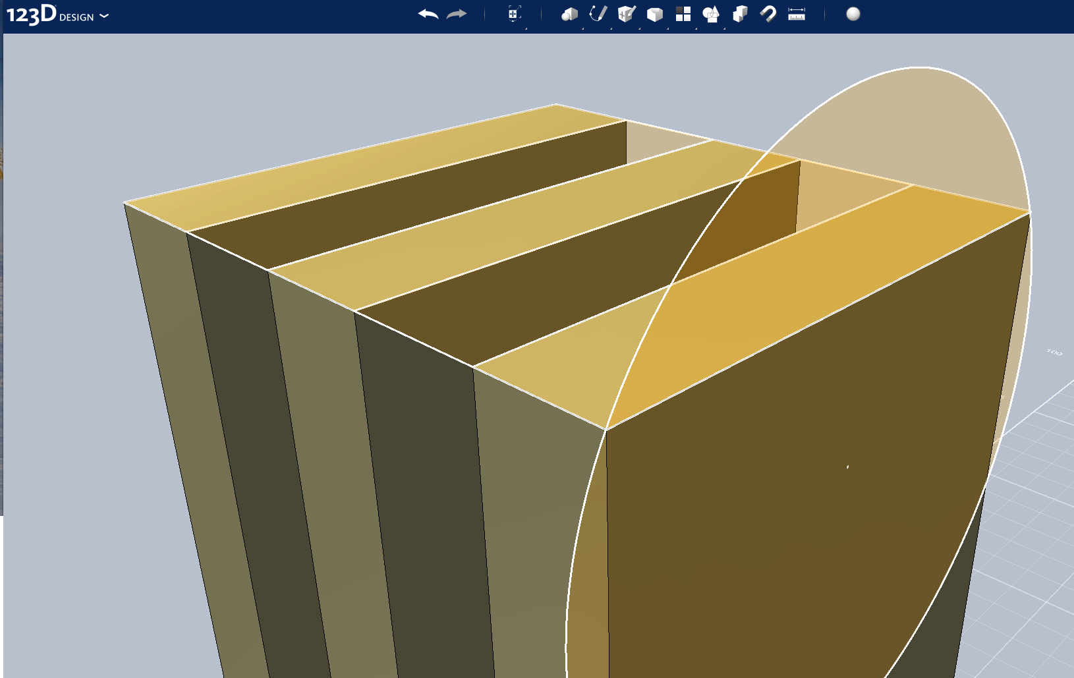Open the Construct tools menu

(627, 14)
